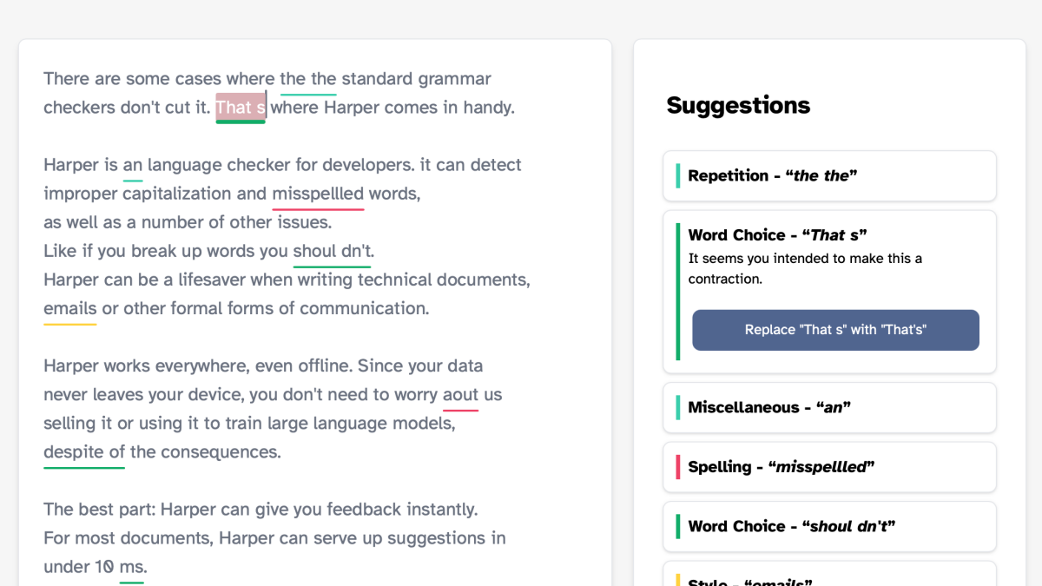Click the underlined phrase "despite of"

click(x=84, y=452)
